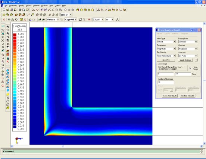Click the yellow wireframe box icon at sidebar bottom
The height and width of the screenshot is (159, 206).
pyautogui.click(x=8, y=108)
